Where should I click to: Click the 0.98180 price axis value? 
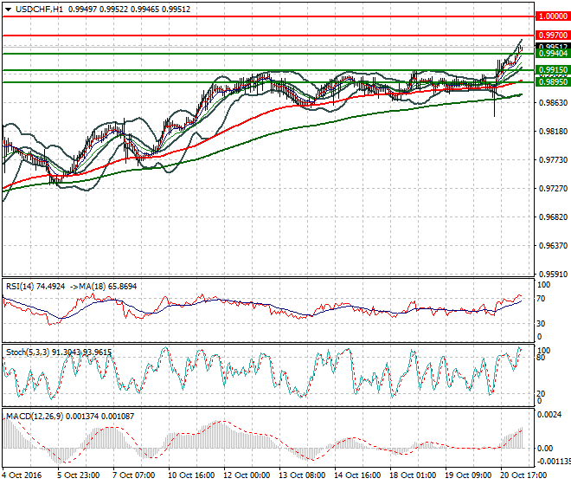[553, 132]
